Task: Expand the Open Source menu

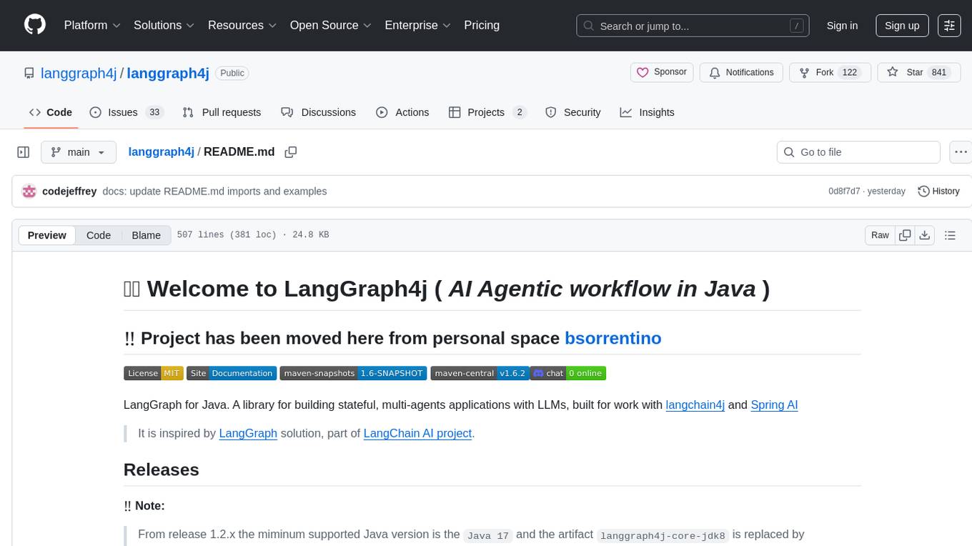Action: [331, 25]
